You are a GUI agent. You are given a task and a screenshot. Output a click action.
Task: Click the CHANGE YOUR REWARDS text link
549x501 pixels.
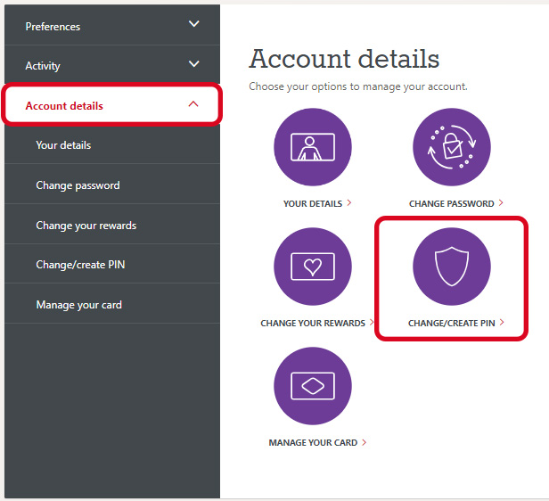(313, 324)
